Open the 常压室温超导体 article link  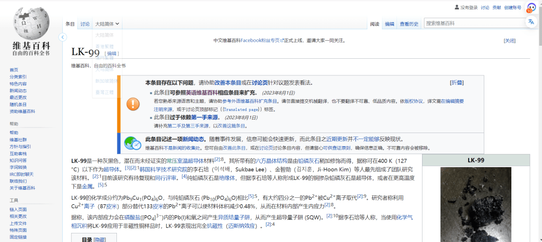pos(185,161)
